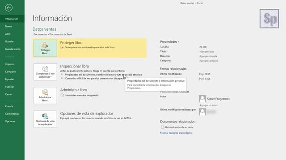The image size is (286, 160).
Task: Open Comentarios in the sidebar
Action: pyautogui.click(x=12, y=114)
